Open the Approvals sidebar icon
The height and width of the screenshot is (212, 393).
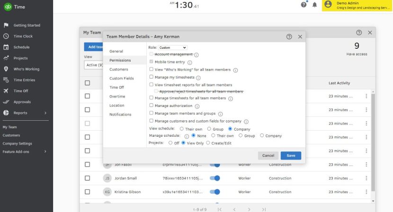[6, 102]
